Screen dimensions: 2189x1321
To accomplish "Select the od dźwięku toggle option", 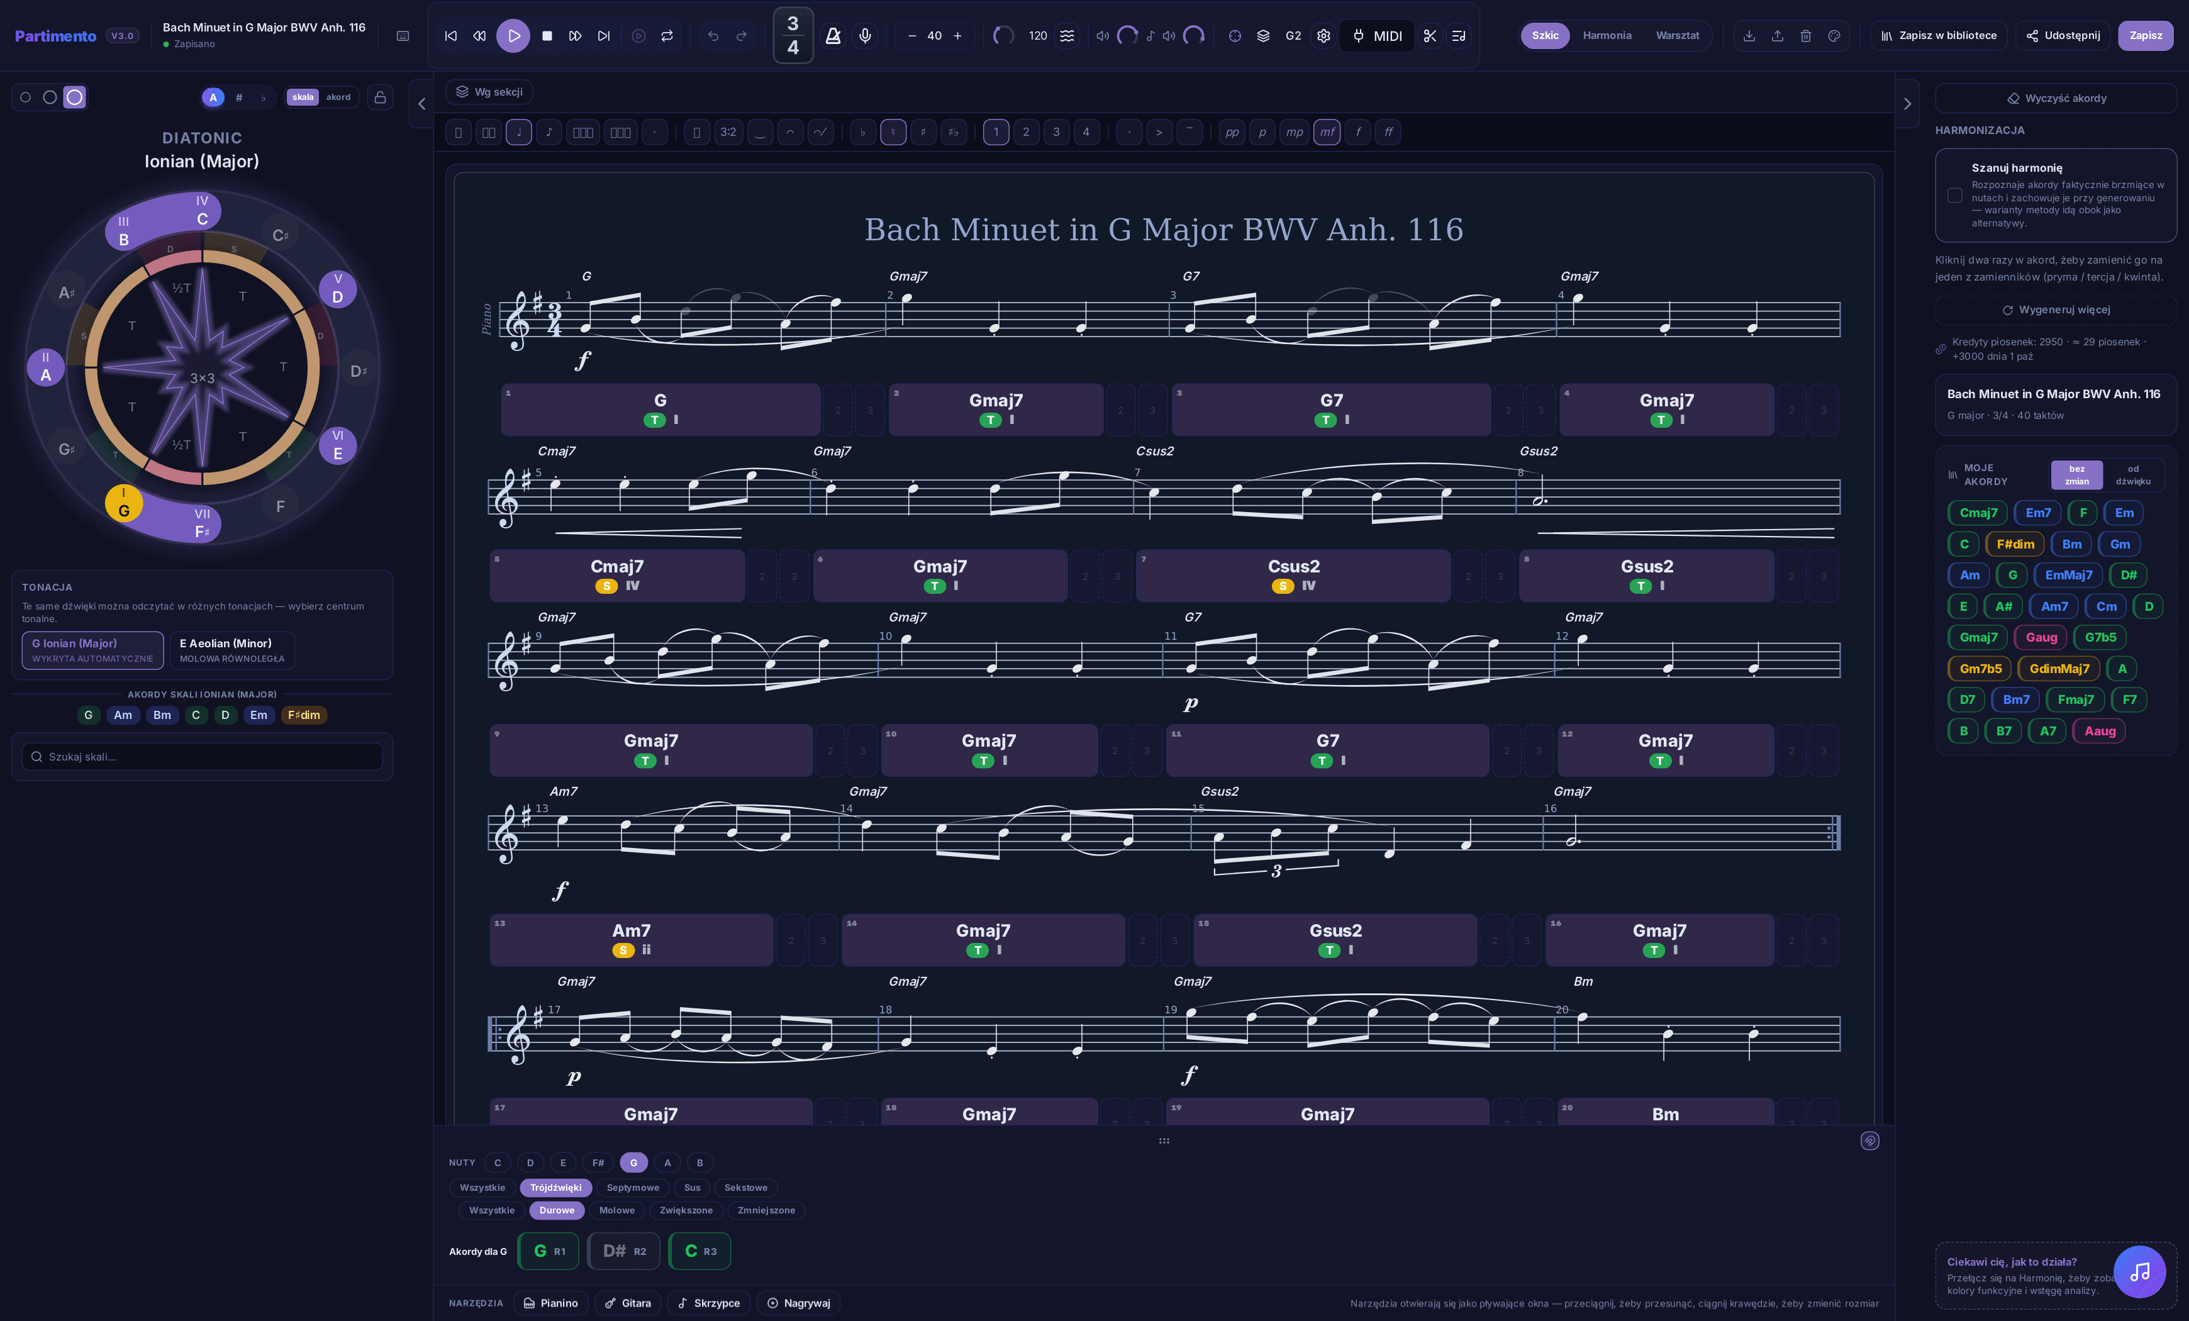I will click(x=2132, y=476).
